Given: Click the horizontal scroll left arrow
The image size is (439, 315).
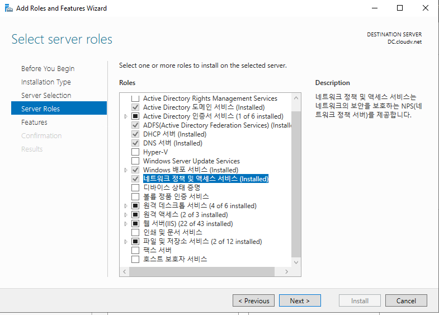Looking at the screenshot, I should 125,271.
